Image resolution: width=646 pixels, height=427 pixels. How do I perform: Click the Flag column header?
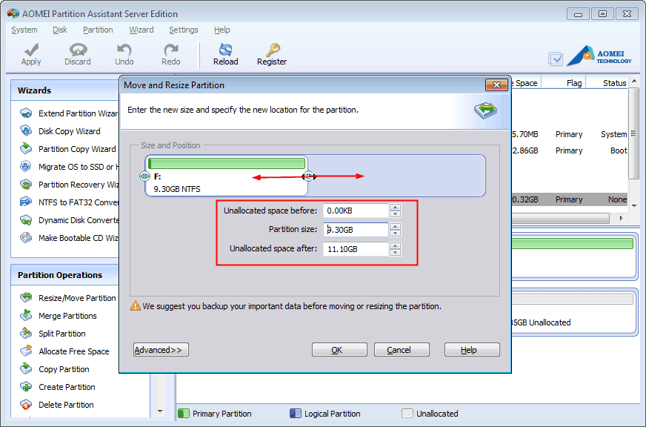[x=574, y=83]
